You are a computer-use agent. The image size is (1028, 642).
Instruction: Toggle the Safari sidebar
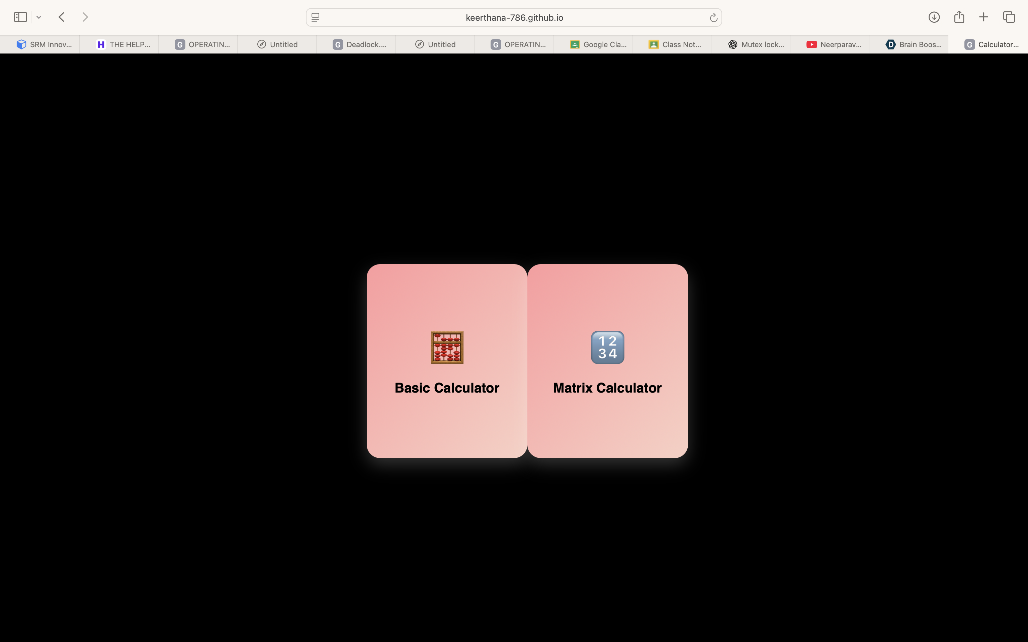(x=20, y=17)
